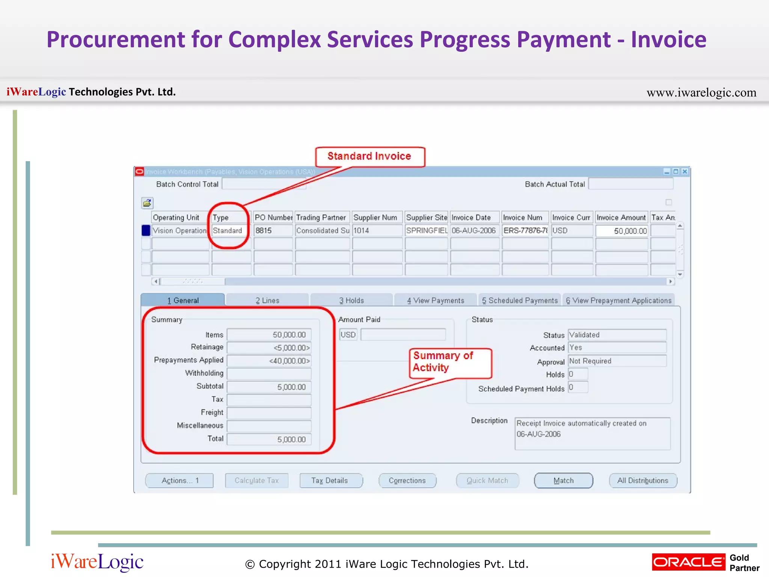Maximize the Invoice Workbench window
The width and height of the screenshot is (769, 577).
(x=676, y=172)
